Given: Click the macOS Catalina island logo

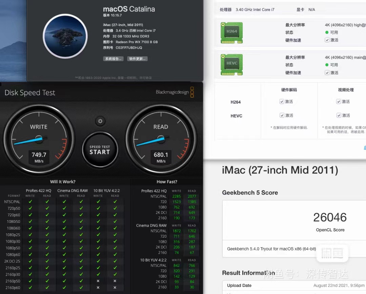Looking at the screenshot, I should tap(65, 36).
